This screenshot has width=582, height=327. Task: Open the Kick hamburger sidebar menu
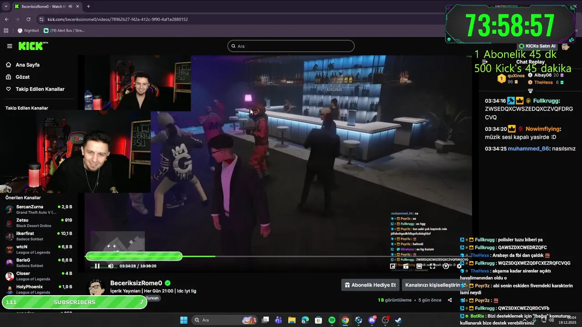click(x=10, y=46)
